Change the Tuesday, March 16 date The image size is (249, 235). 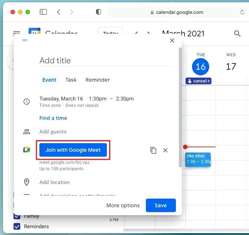click(61, 99)
